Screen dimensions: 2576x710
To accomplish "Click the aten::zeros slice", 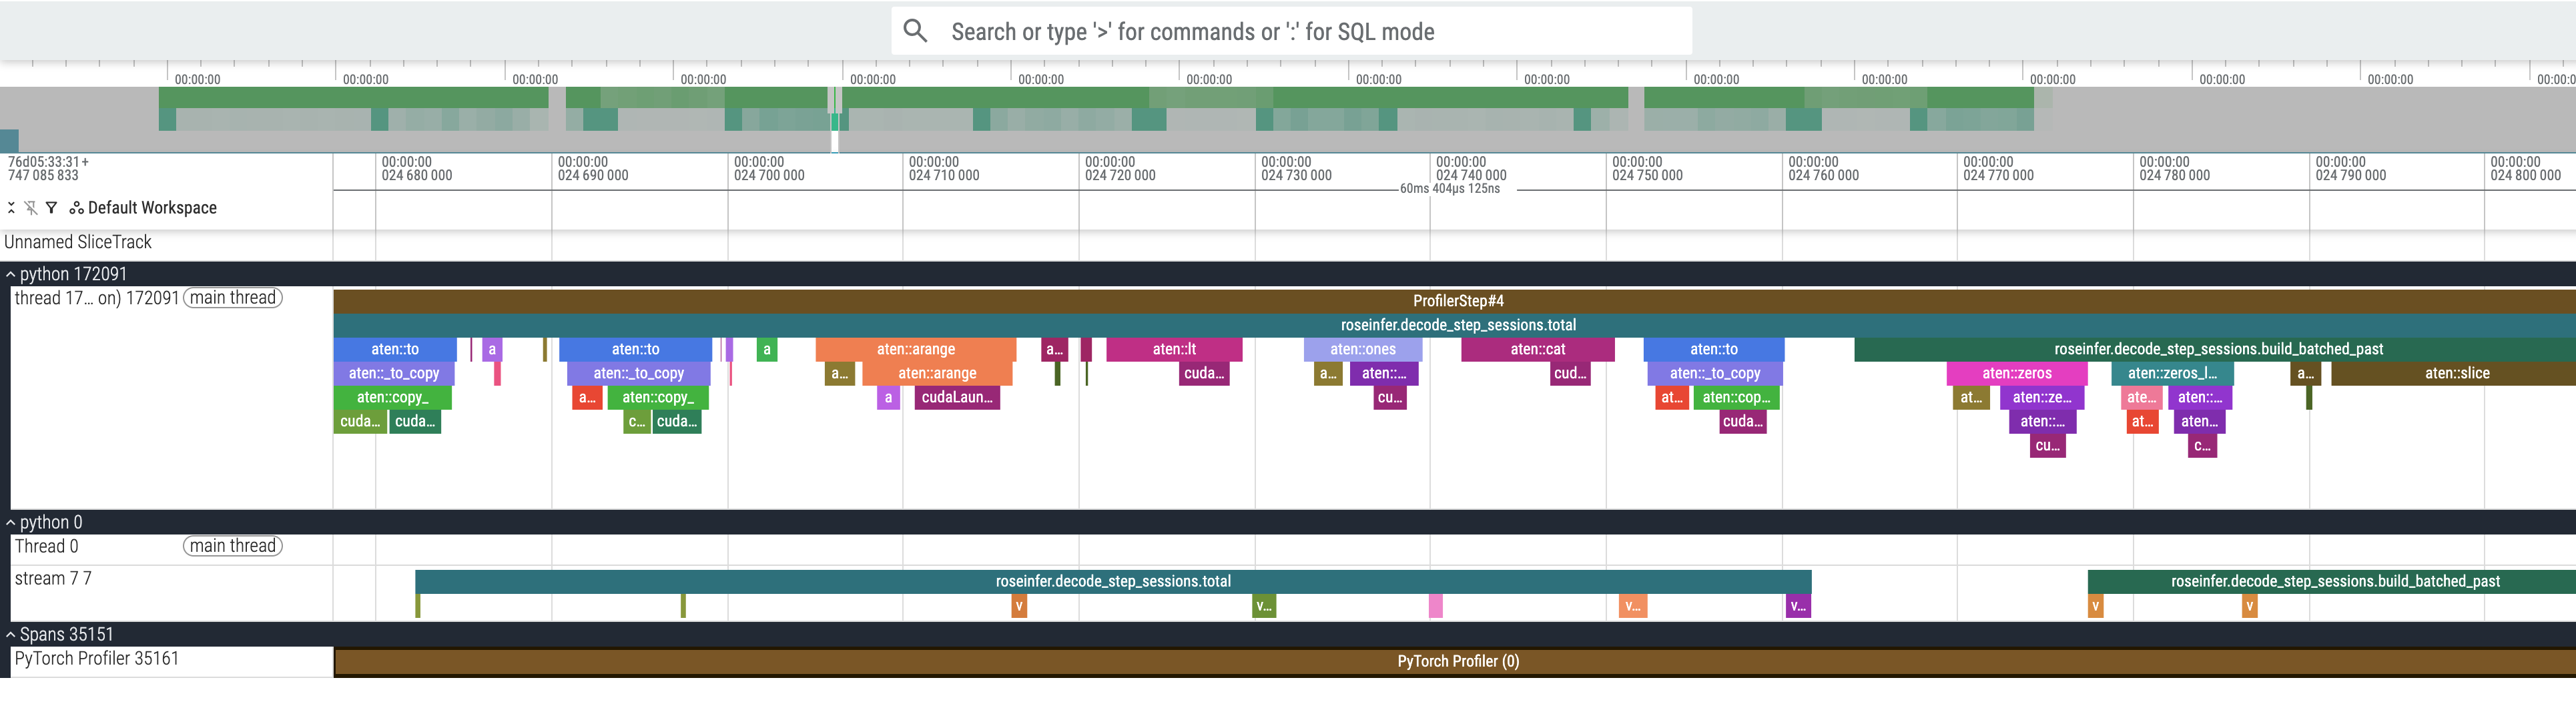I will [x=2016, y=373].
